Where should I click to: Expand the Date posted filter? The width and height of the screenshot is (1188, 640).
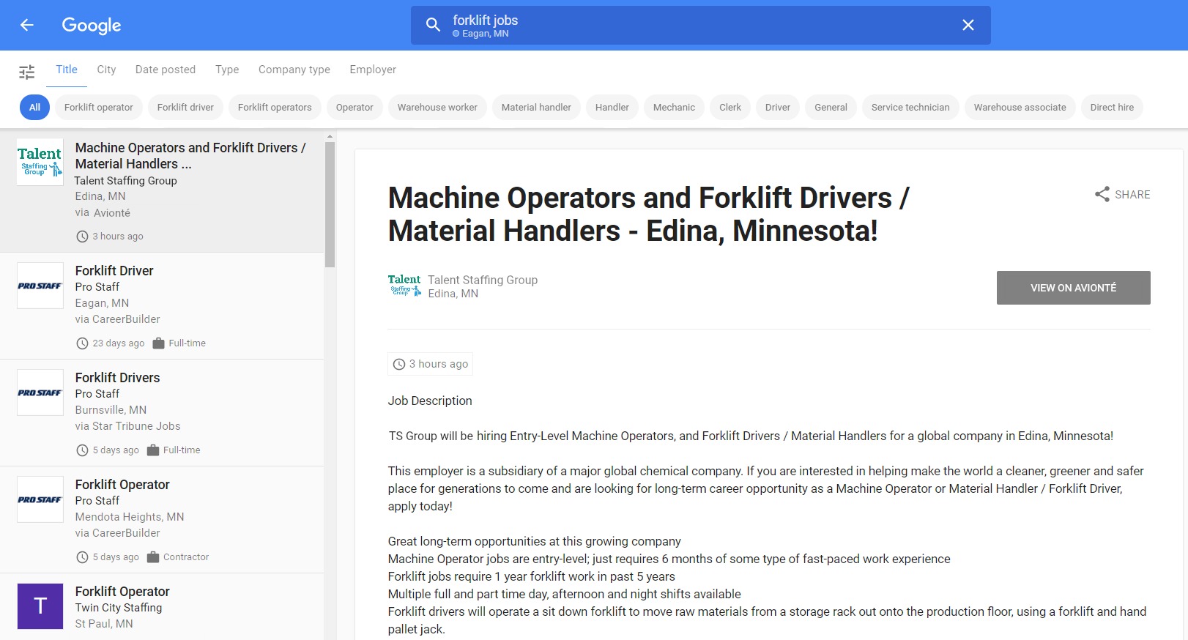point(166,70)
